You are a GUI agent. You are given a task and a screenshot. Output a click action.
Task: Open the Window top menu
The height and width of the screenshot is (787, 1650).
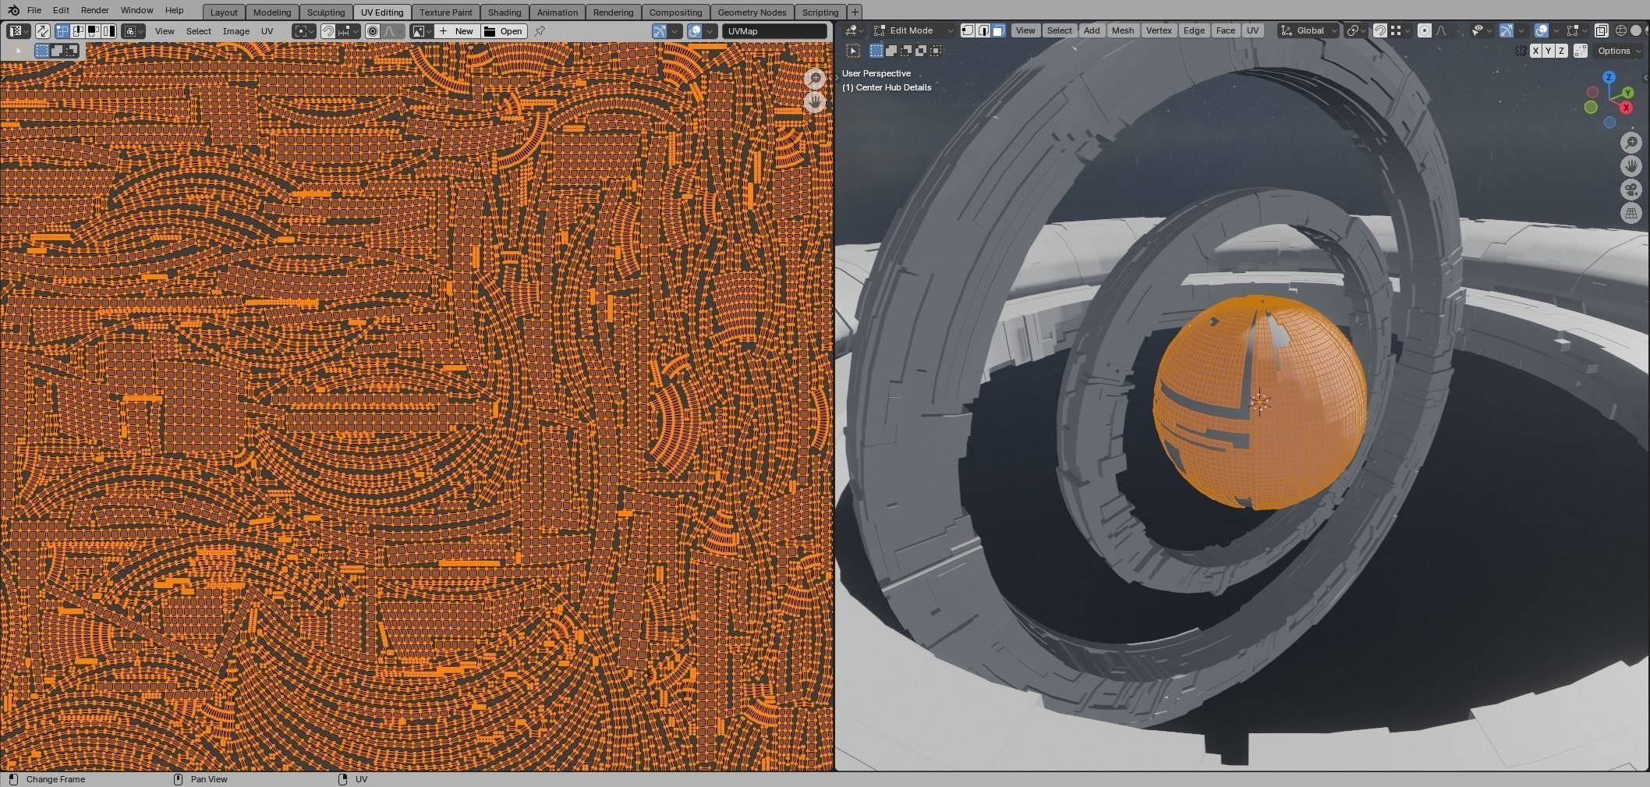136,10
